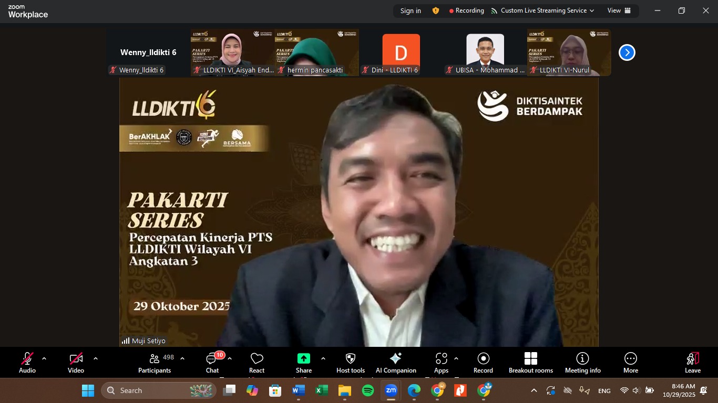Open Breakout rooms
Screen dimensions: 718x403
(x=530, y=362)
